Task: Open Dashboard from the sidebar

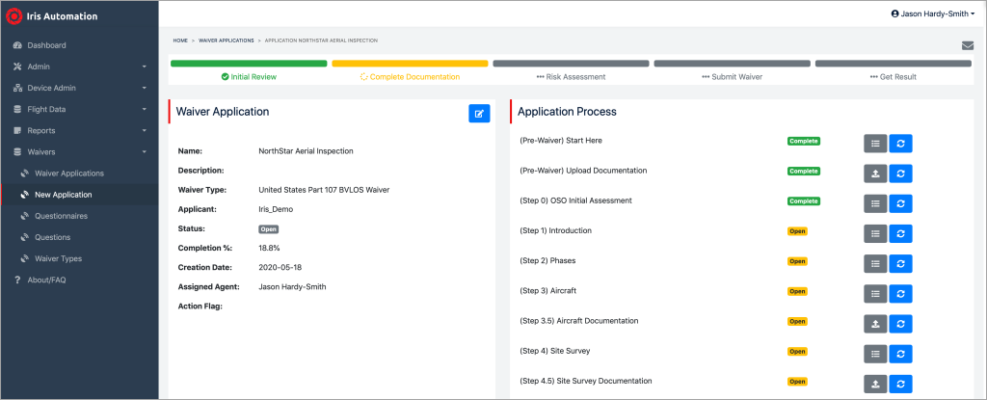Action: (46, 45)
